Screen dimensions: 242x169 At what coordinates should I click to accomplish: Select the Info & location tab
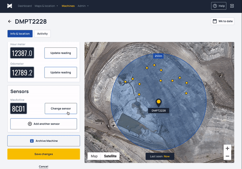tap(20, 34)
